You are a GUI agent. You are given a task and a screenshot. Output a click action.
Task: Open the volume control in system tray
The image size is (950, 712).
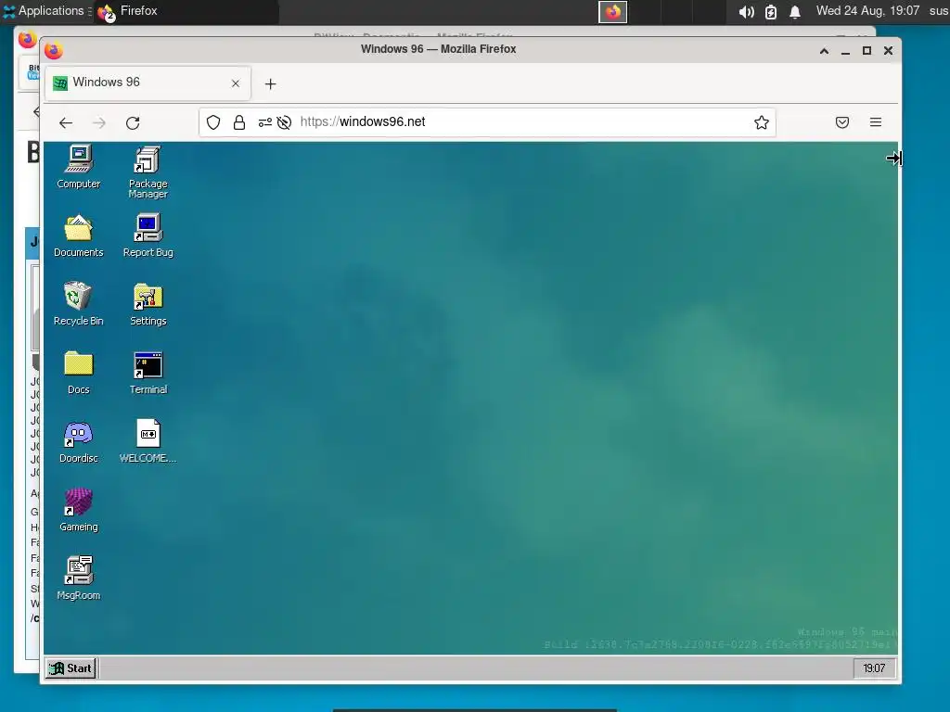747,11
